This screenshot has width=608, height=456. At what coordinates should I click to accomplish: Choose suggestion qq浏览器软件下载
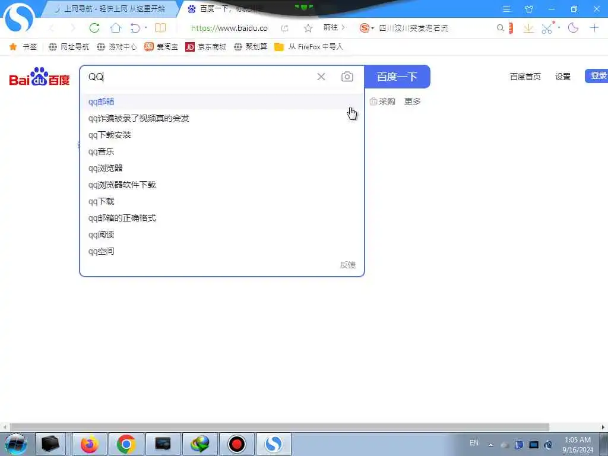(222, 185)
